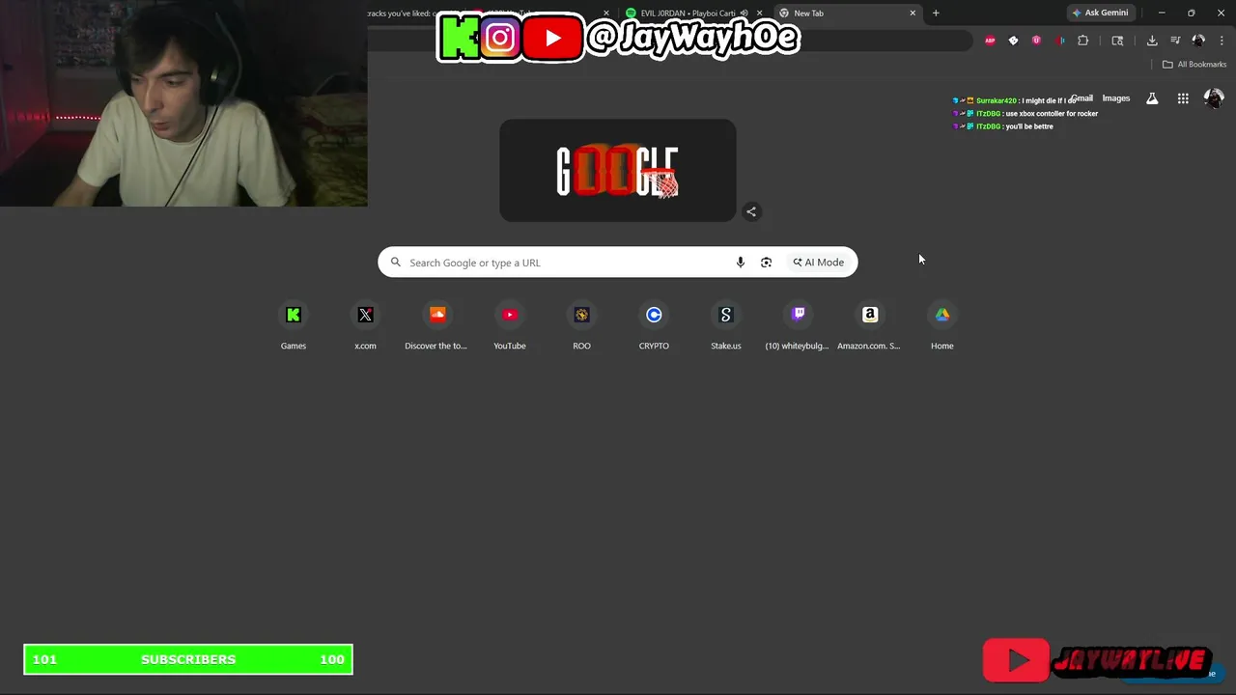
Task: Open the Games (Kick) shortcut
Action: [x=294, y=326]
